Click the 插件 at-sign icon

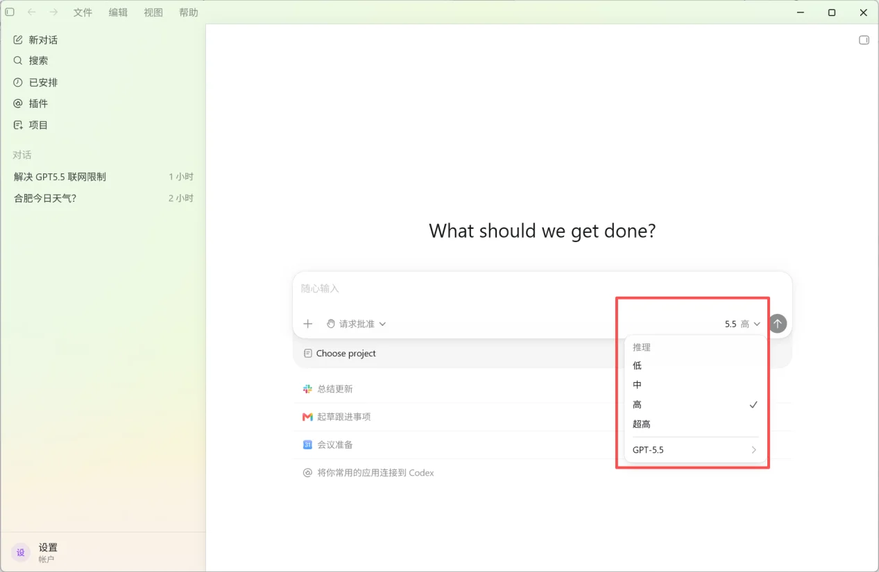18,103
